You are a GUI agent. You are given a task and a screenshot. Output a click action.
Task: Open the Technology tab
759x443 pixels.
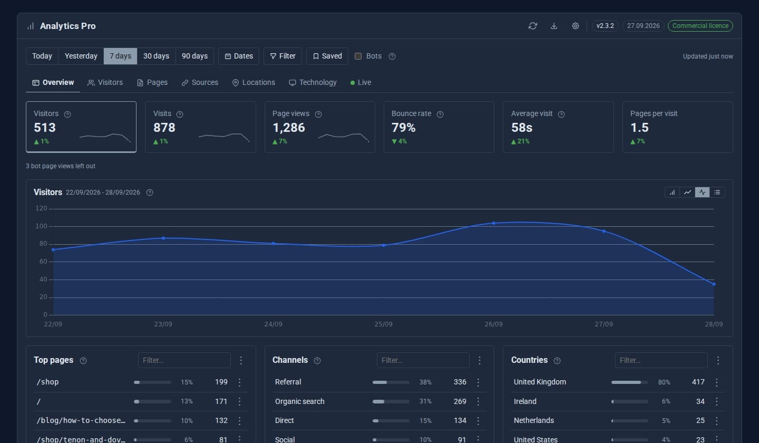pos(313,83)
